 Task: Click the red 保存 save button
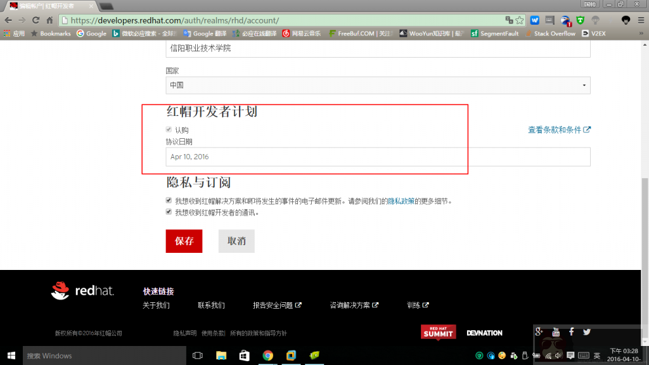(184, 241)
